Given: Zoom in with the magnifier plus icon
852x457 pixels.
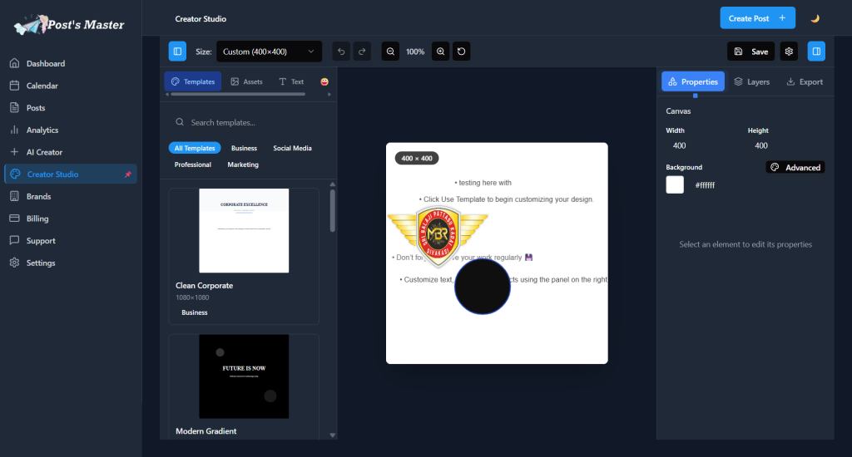Looking at the screenshot, I should tap(441, 52).
